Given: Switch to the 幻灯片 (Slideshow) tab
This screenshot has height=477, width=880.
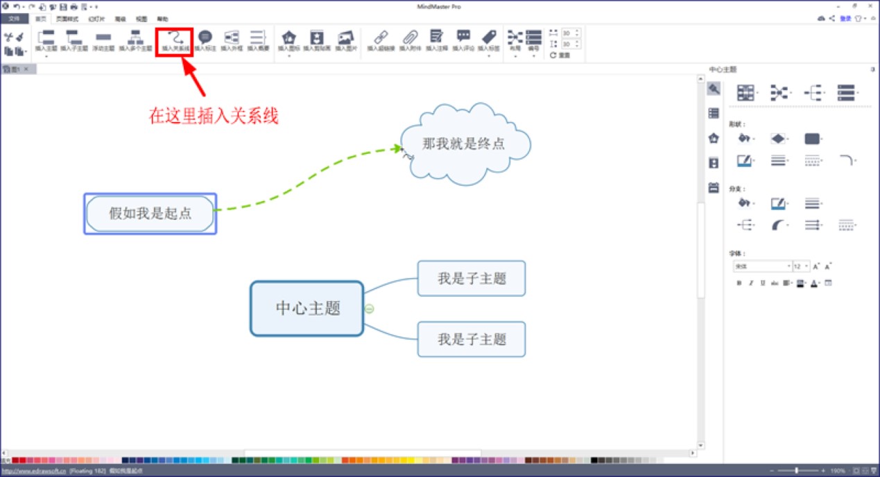Looking at the screenshot, I should pyautogui.click(x=96, y=19).
